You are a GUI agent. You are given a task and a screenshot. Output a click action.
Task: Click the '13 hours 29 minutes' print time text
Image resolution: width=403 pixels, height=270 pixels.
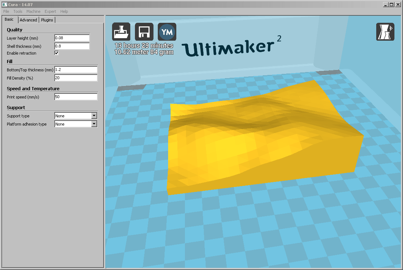click(144, 45)
